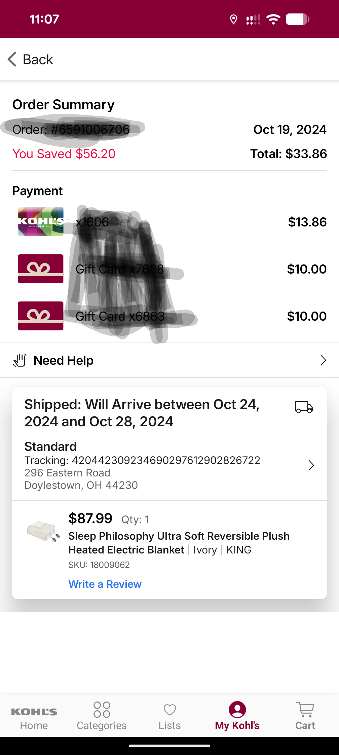Tap the Sleep Philosophy blanket product title
Image resolution: width=339 pixels, height=755 pixels.
[x=179, y=543]
